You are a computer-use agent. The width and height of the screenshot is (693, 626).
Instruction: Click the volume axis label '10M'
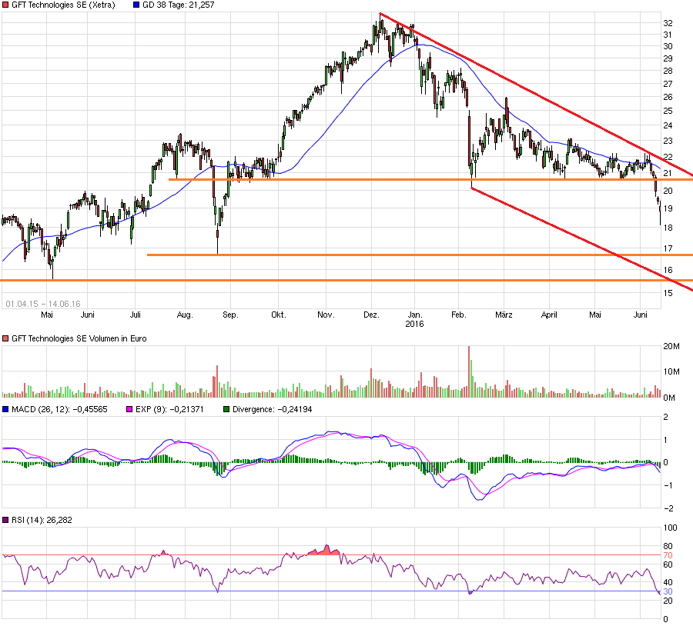671,371
